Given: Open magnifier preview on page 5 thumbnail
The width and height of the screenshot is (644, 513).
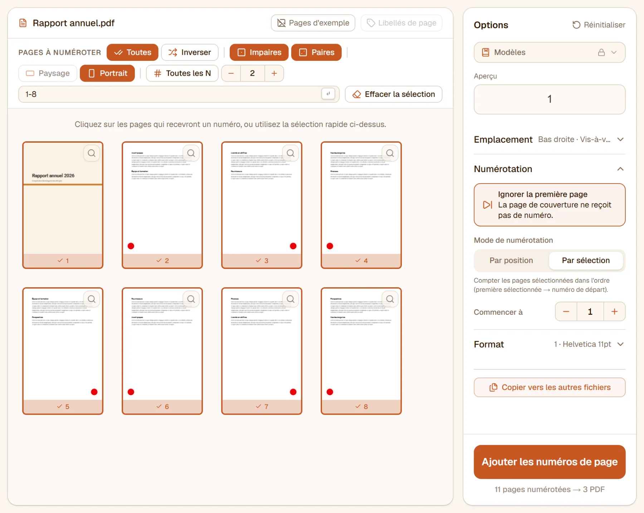Looking at the screenshot, I should point(92,299).
